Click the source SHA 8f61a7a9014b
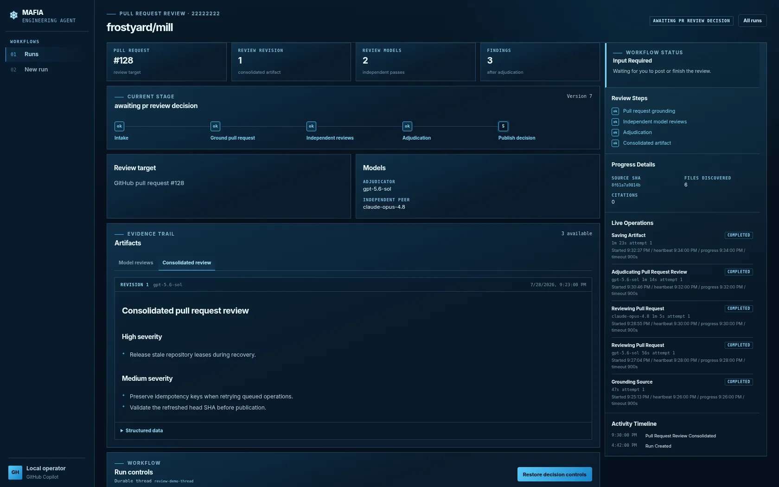779x487 pixels. pyautogui.click(x=626, y=185)
